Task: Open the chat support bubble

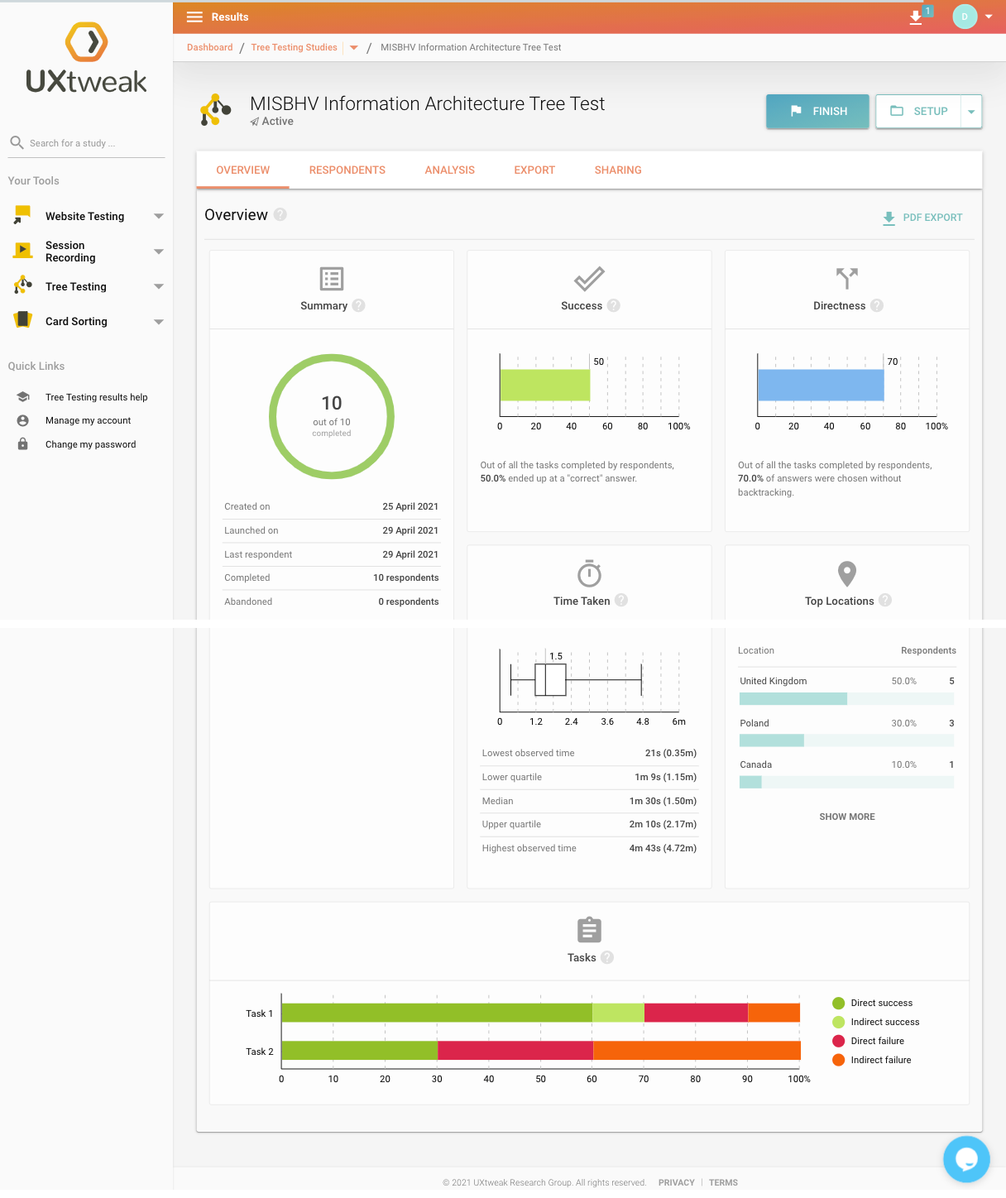Action: pos(966,1159)
